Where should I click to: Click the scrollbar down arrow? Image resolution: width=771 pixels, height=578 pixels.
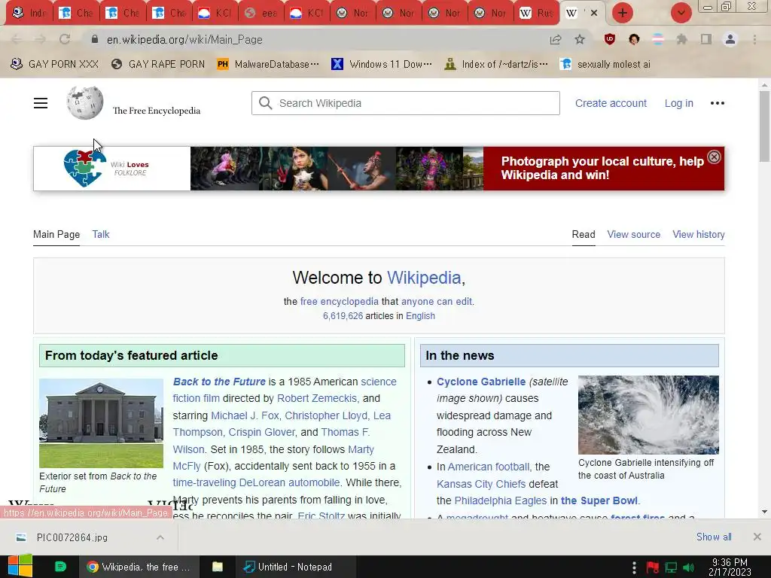click(x=764, y=512)
